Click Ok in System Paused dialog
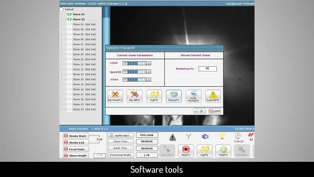The width and height of the screenshot is (314, 177). click(x=199, y=111)
